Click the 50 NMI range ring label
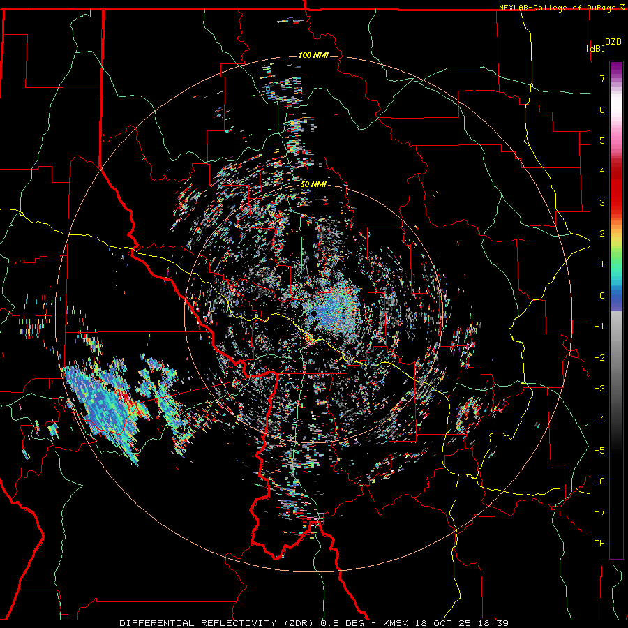The width and height of the screenshot is (628, 628). click(x=313, y=184)
